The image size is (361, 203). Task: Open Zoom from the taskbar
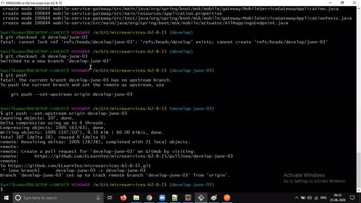tap(162, 198)
